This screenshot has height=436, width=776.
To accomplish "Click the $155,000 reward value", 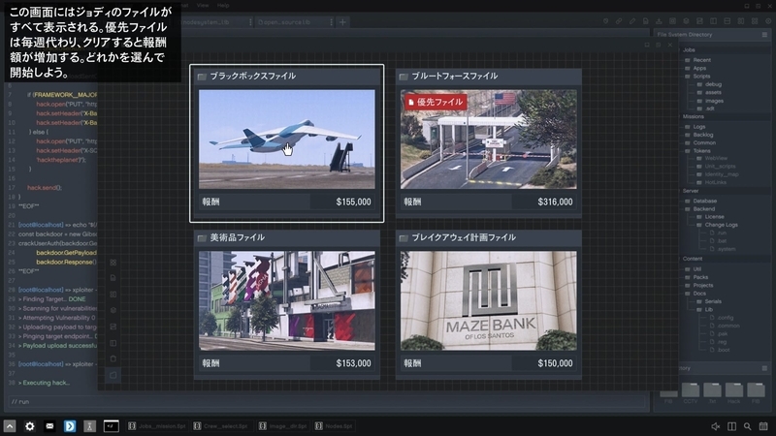I will (353, 202).
